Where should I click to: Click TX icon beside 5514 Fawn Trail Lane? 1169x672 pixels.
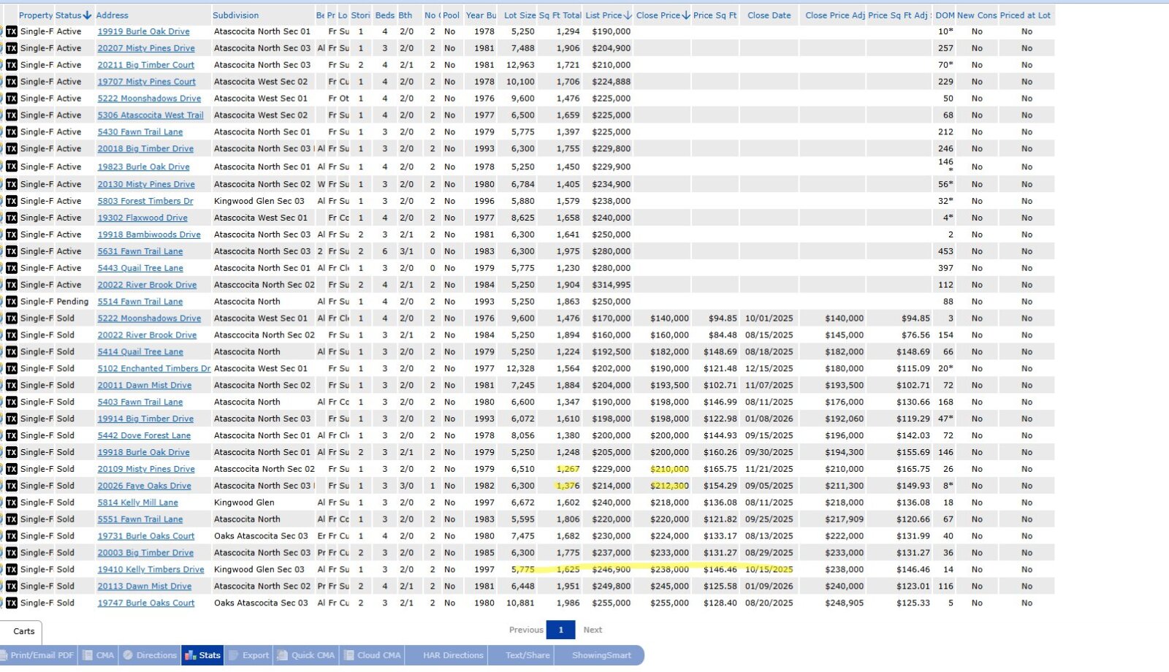point(12,302)
